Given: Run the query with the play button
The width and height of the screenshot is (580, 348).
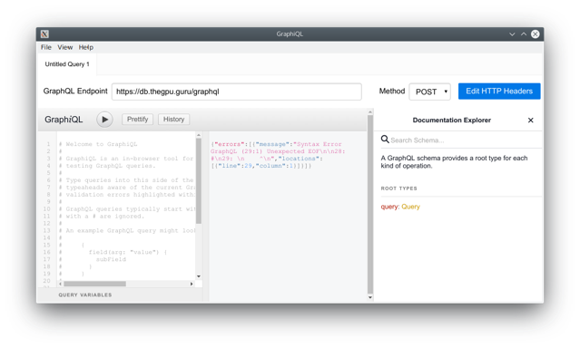Looking at the screenshot, I should (x=104, y=120).
